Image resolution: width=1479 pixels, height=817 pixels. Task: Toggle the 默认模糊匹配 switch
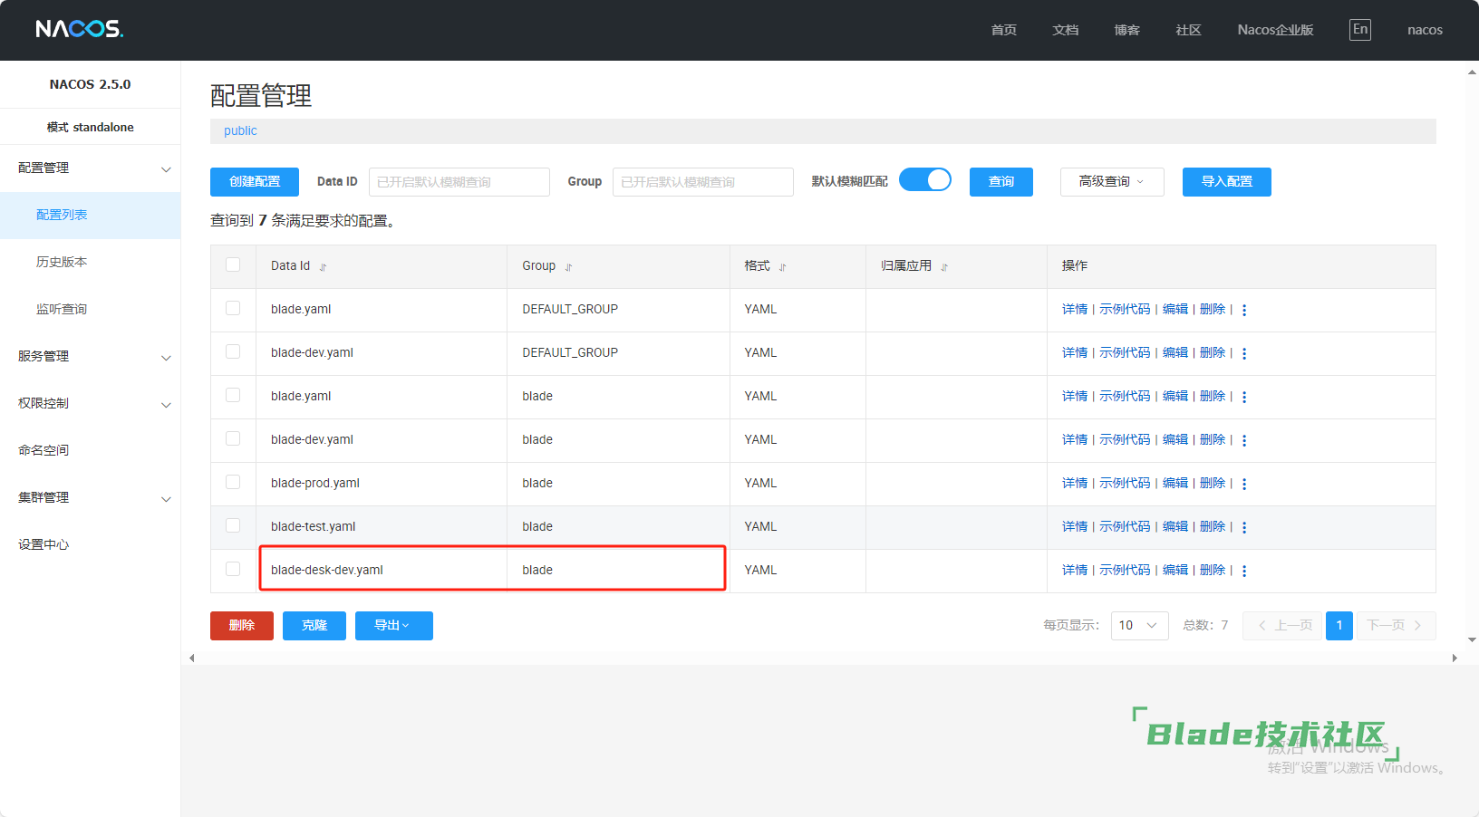925,180
